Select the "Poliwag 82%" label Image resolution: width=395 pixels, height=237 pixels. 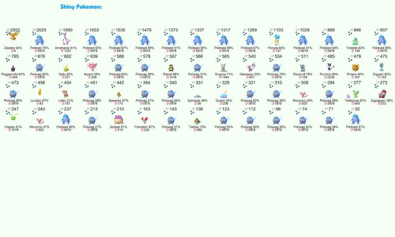pyautogui.click(x=250, y=100)
